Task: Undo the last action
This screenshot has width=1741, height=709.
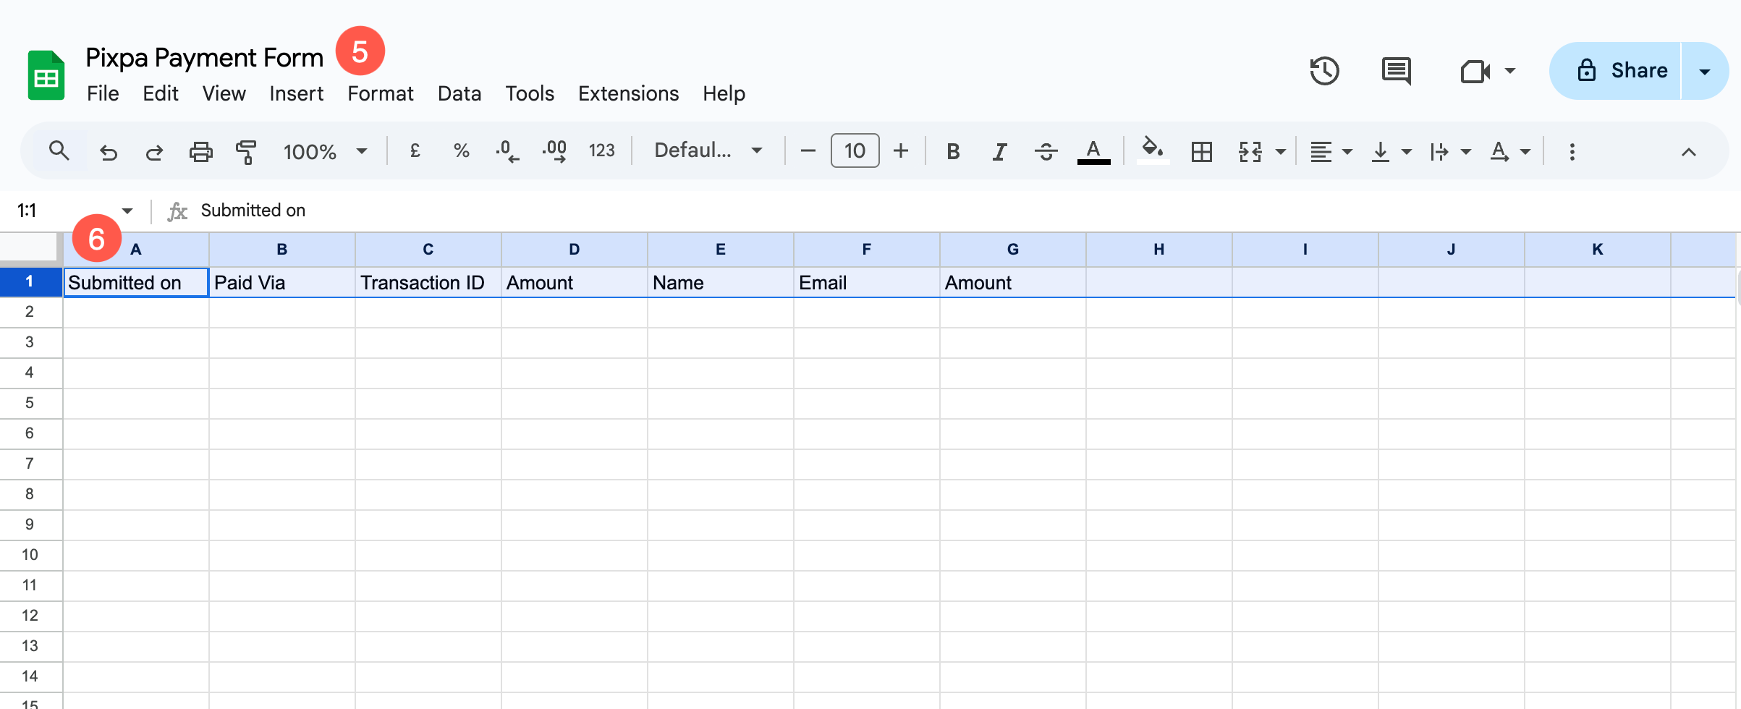Action: point(109,152)
